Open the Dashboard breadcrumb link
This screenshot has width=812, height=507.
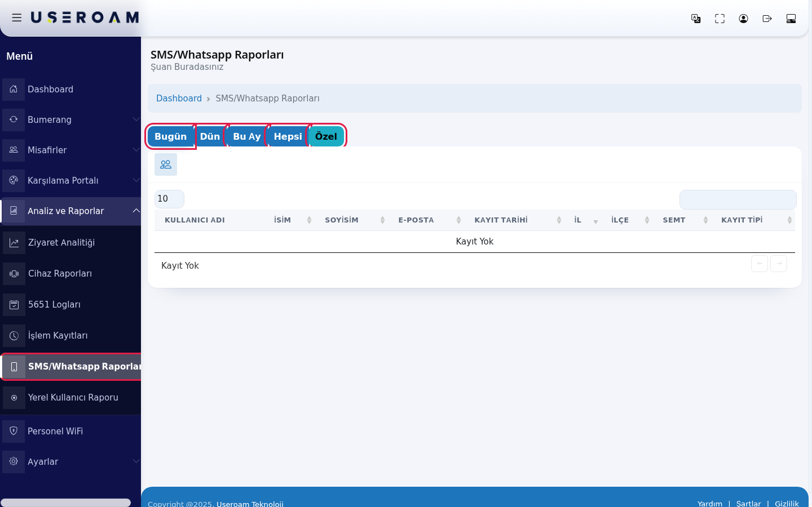point(179,99)
